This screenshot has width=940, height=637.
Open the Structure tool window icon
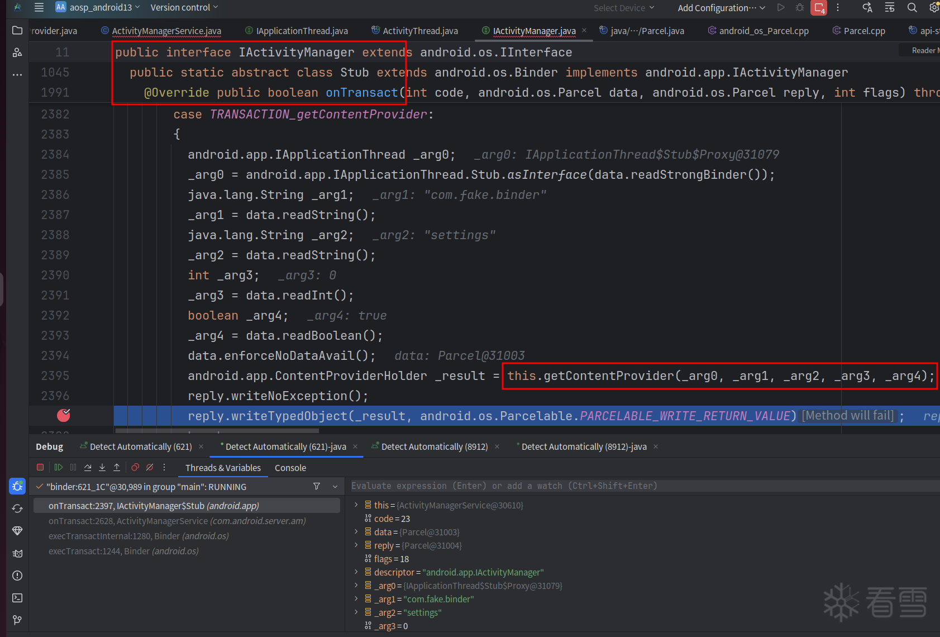[17, 52]
